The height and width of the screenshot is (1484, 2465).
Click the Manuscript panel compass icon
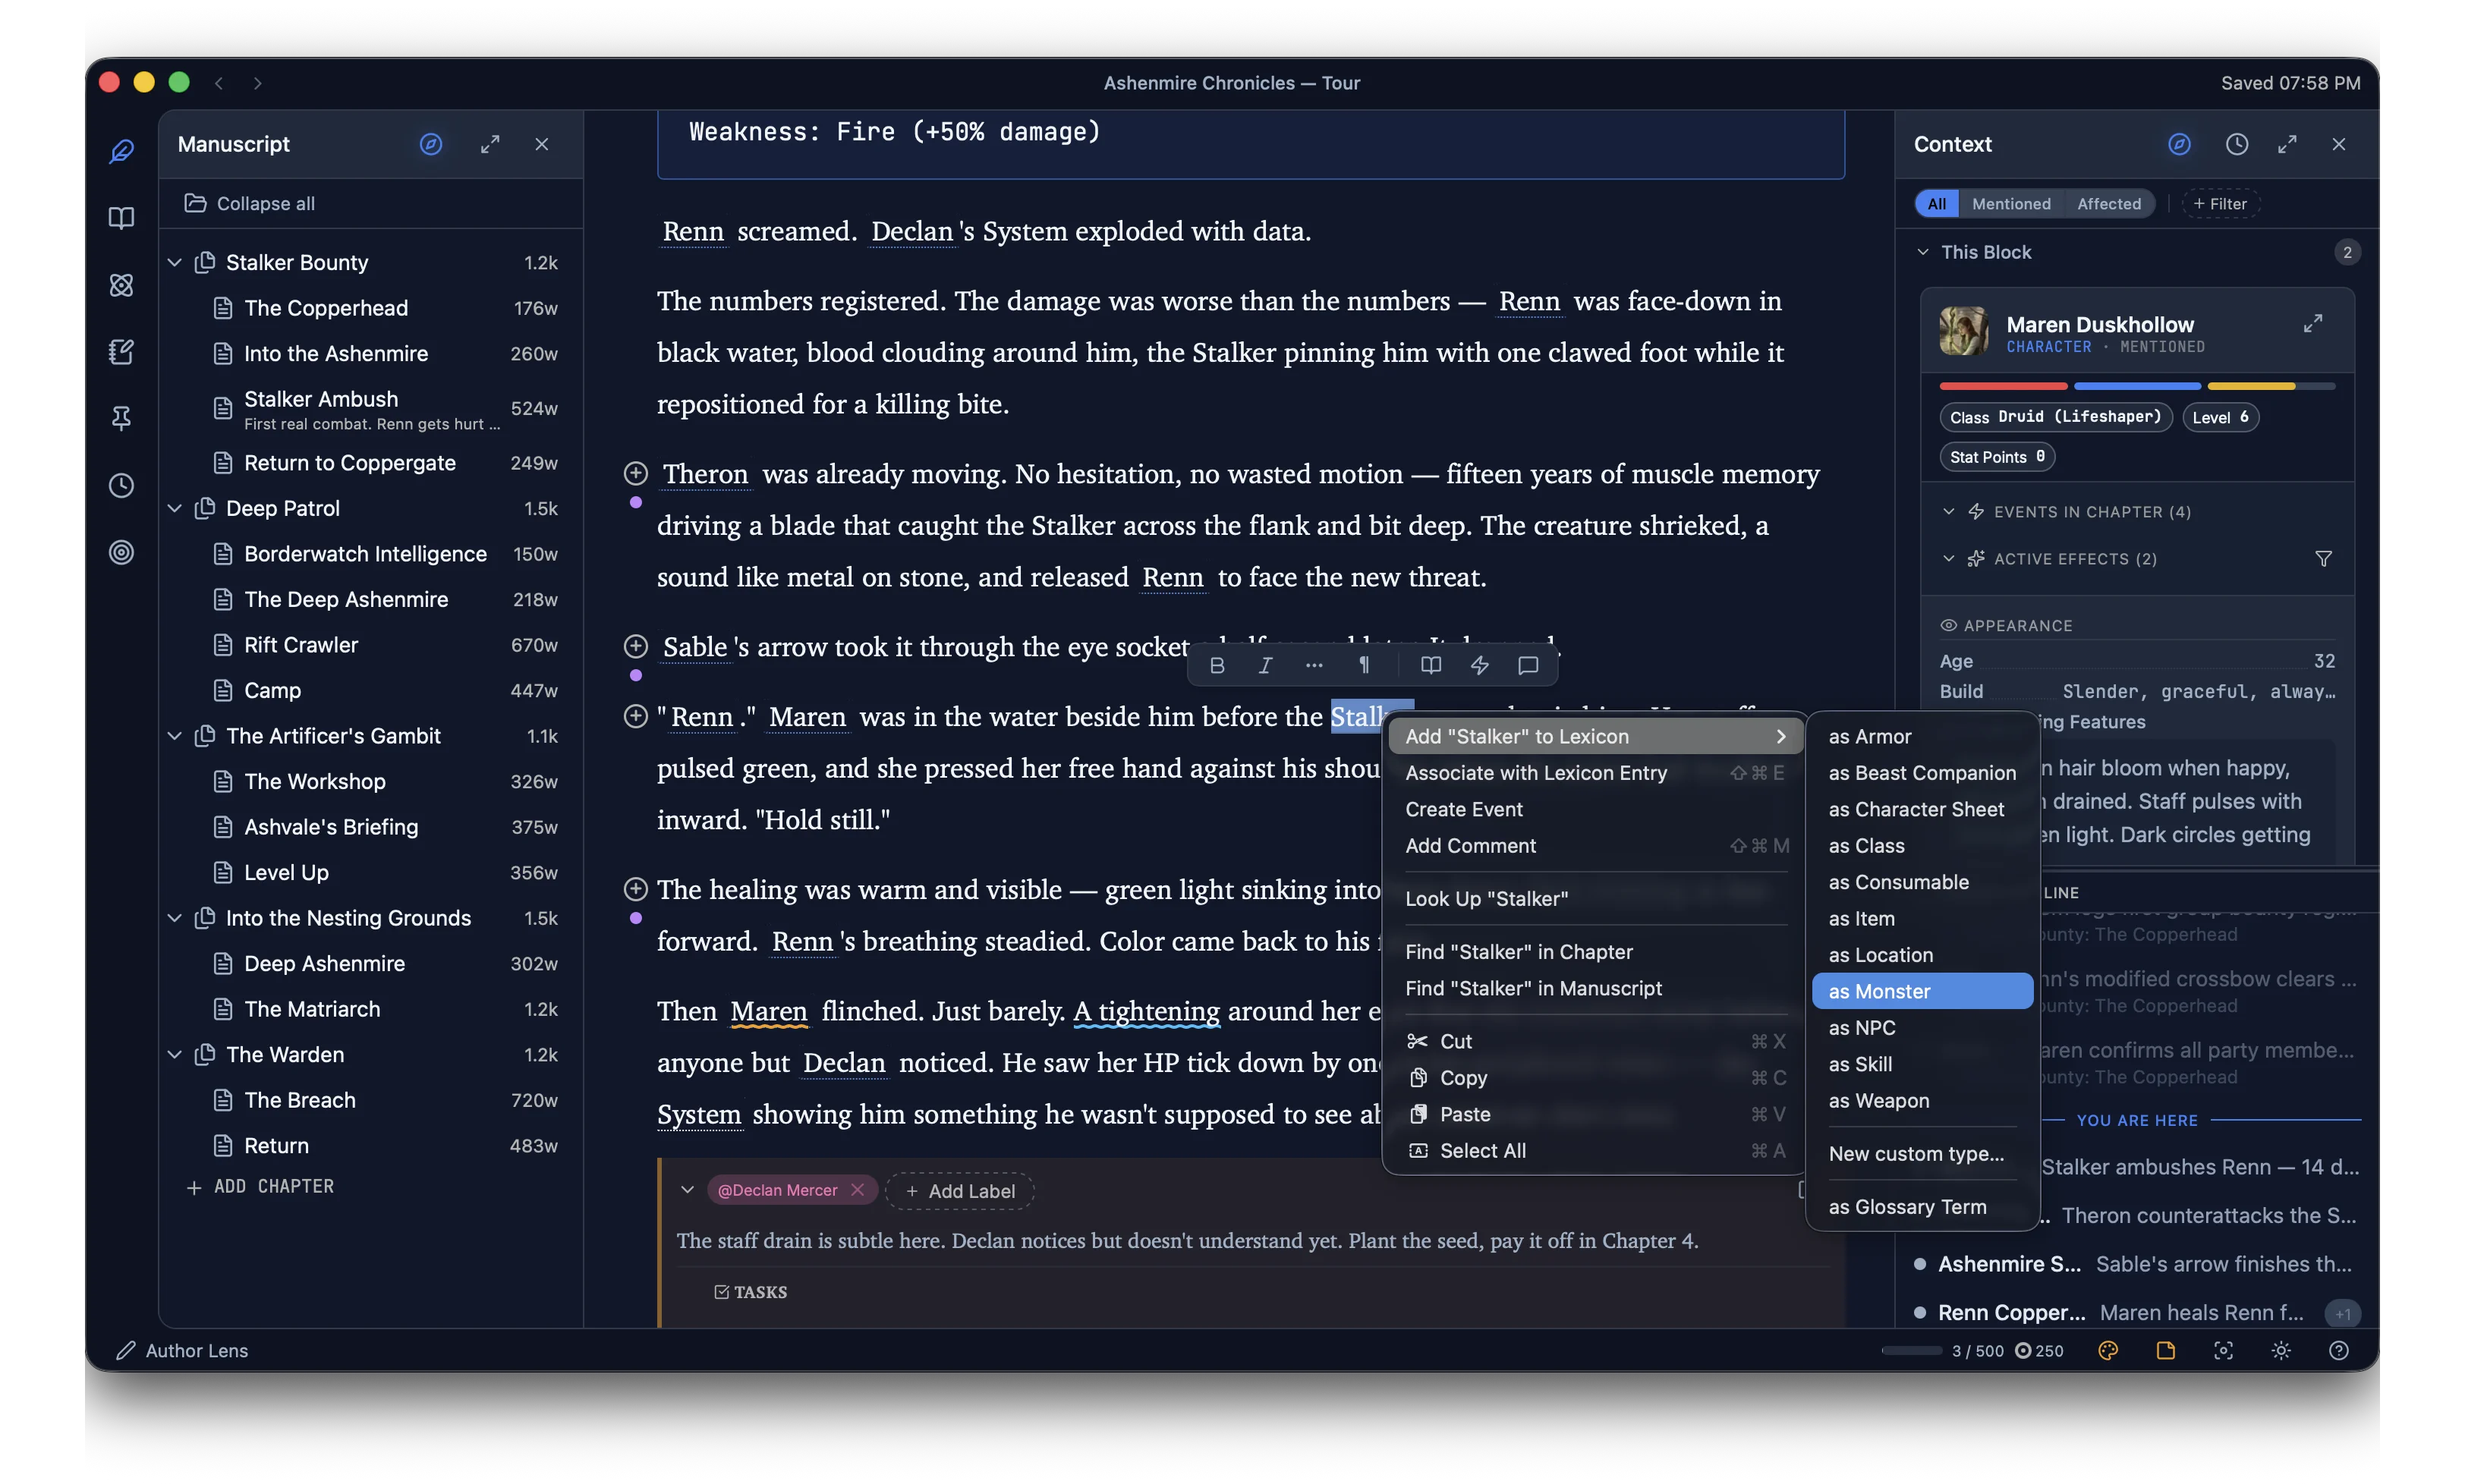[x=431, y=144]
